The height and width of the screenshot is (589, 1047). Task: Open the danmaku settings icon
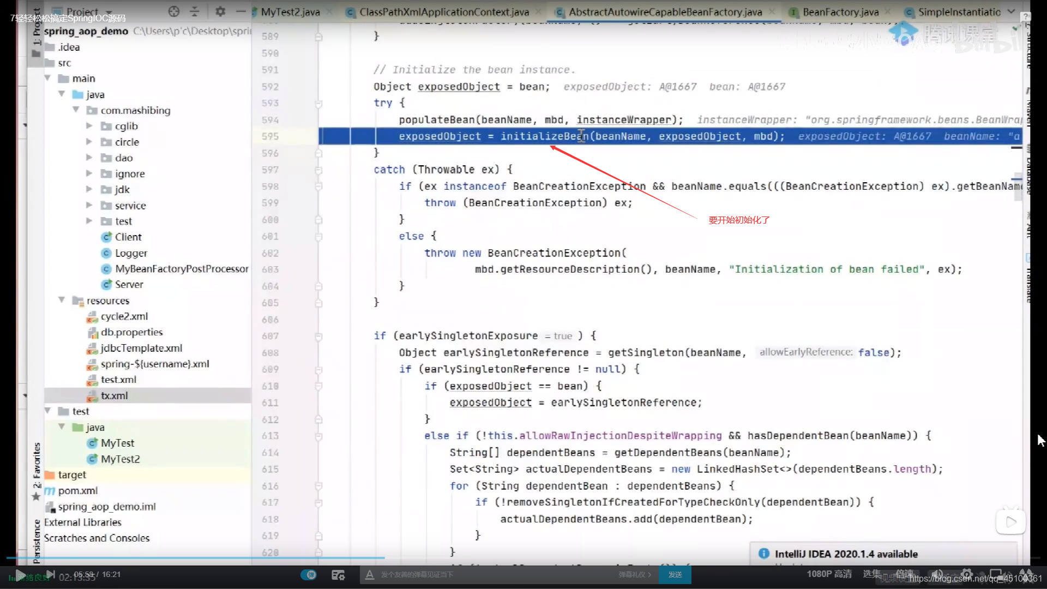click(338, 575)
